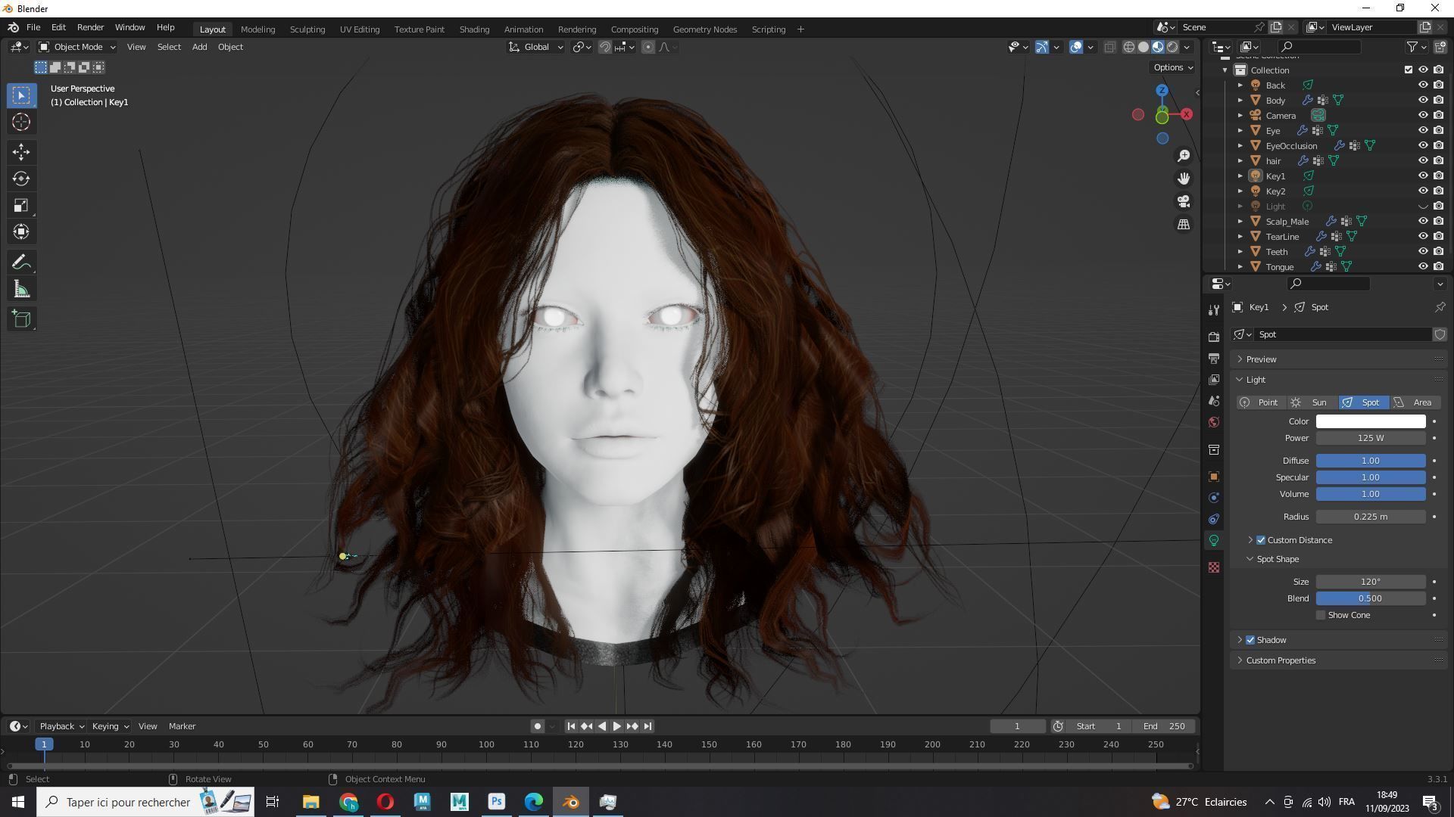This screenshot has height=817, width=1454.
Task: Activate the Rotate tool
Action: click(21, 179)
